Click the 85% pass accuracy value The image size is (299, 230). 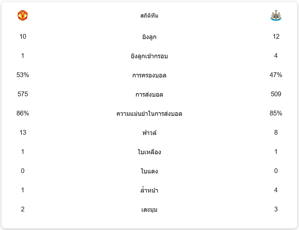(x=276, y=113)
